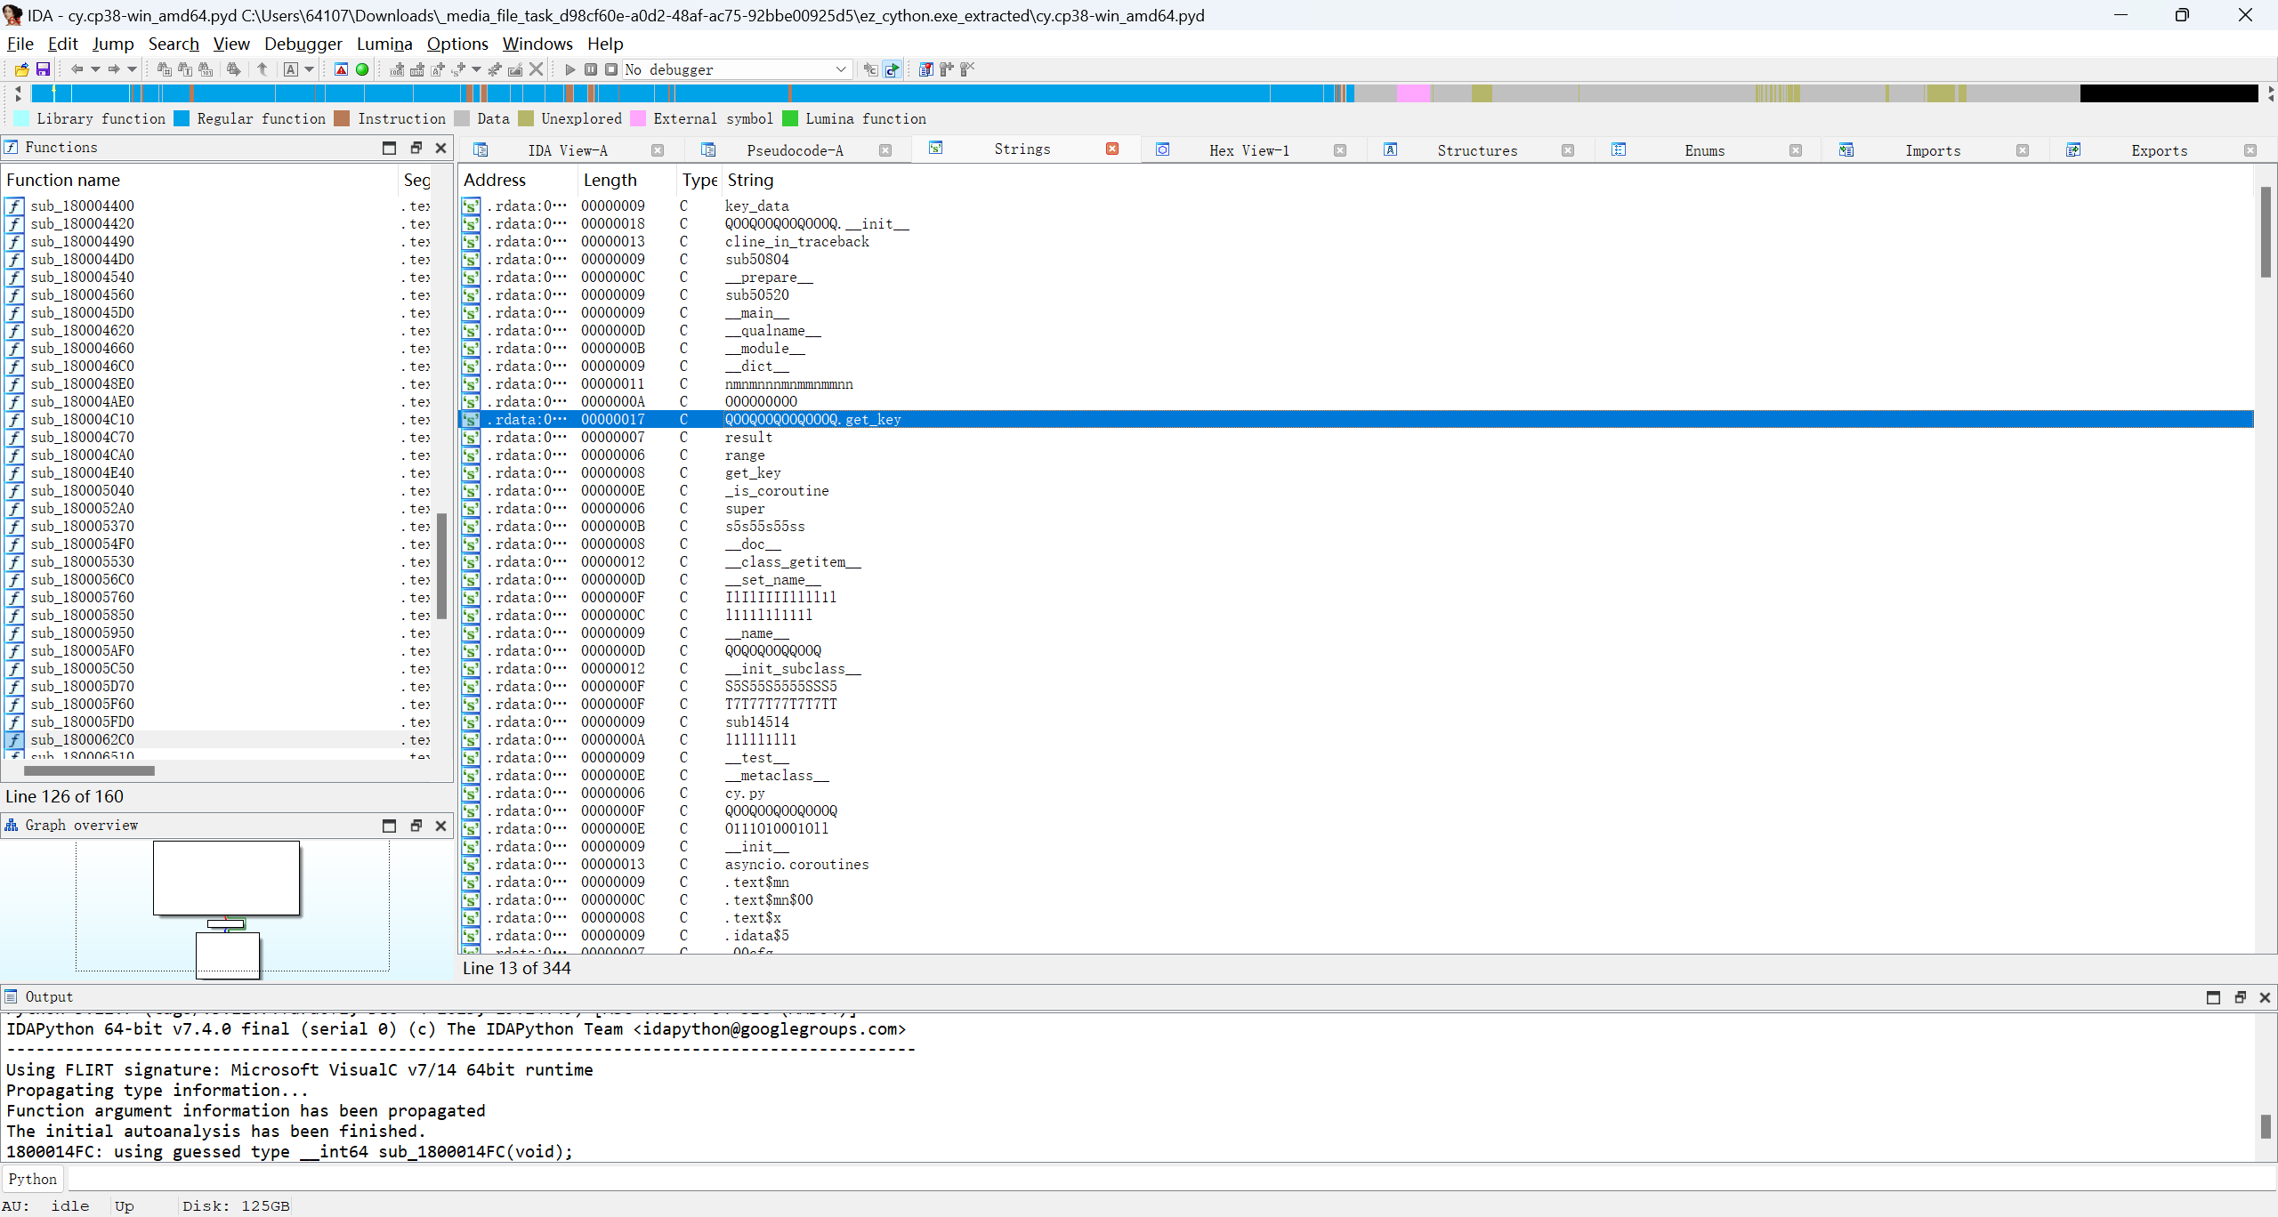Switch to the IDA View-A tab
Image resolution: width=2278 pixels, height=1217 pixels.
(568, 150)
